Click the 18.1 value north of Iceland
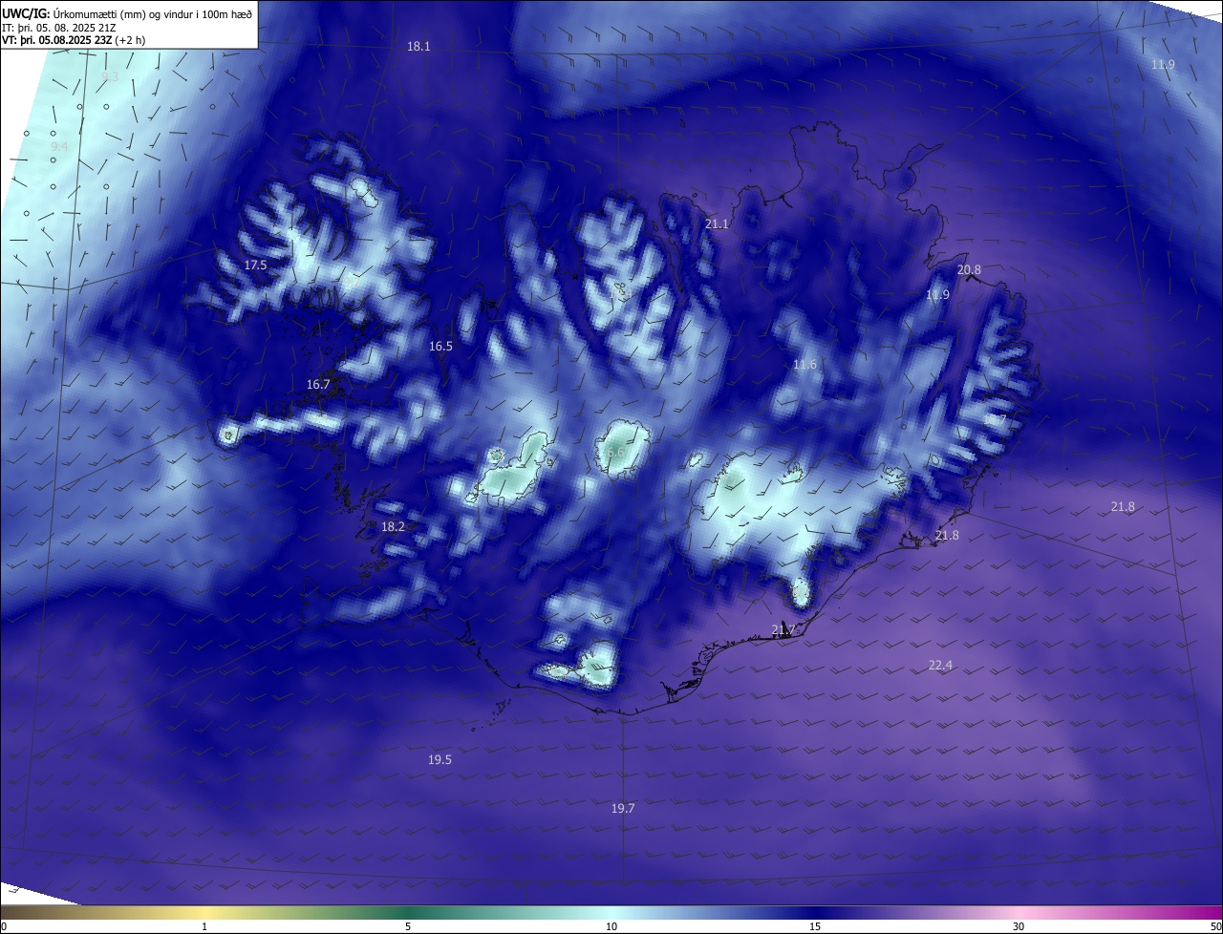Image resolution: width=1223 pixels, height=934 pixels. [x=418, y=46]
